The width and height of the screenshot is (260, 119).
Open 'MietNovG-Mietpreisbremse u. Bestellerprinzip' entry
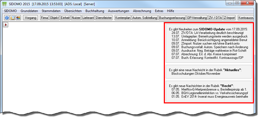pyautogui.click(x=214, y=89)
